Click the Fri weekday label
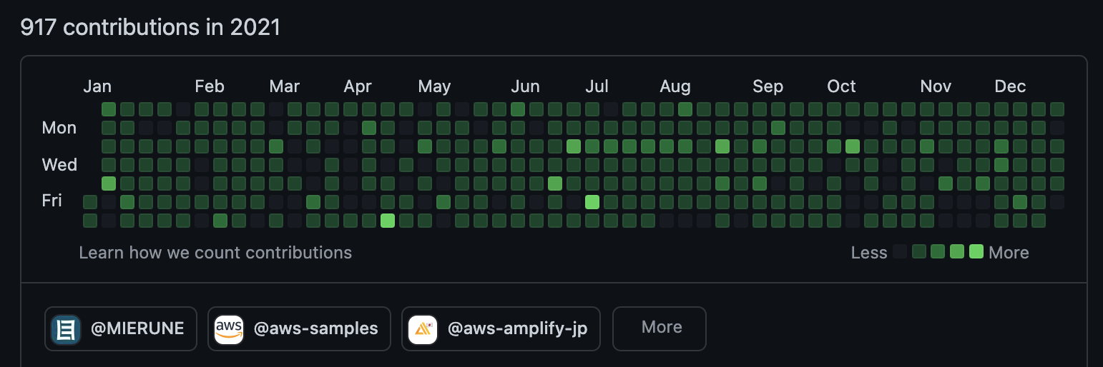 point(52,201)
